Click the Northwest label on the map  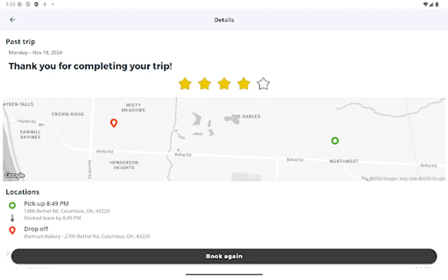point(344,161)
